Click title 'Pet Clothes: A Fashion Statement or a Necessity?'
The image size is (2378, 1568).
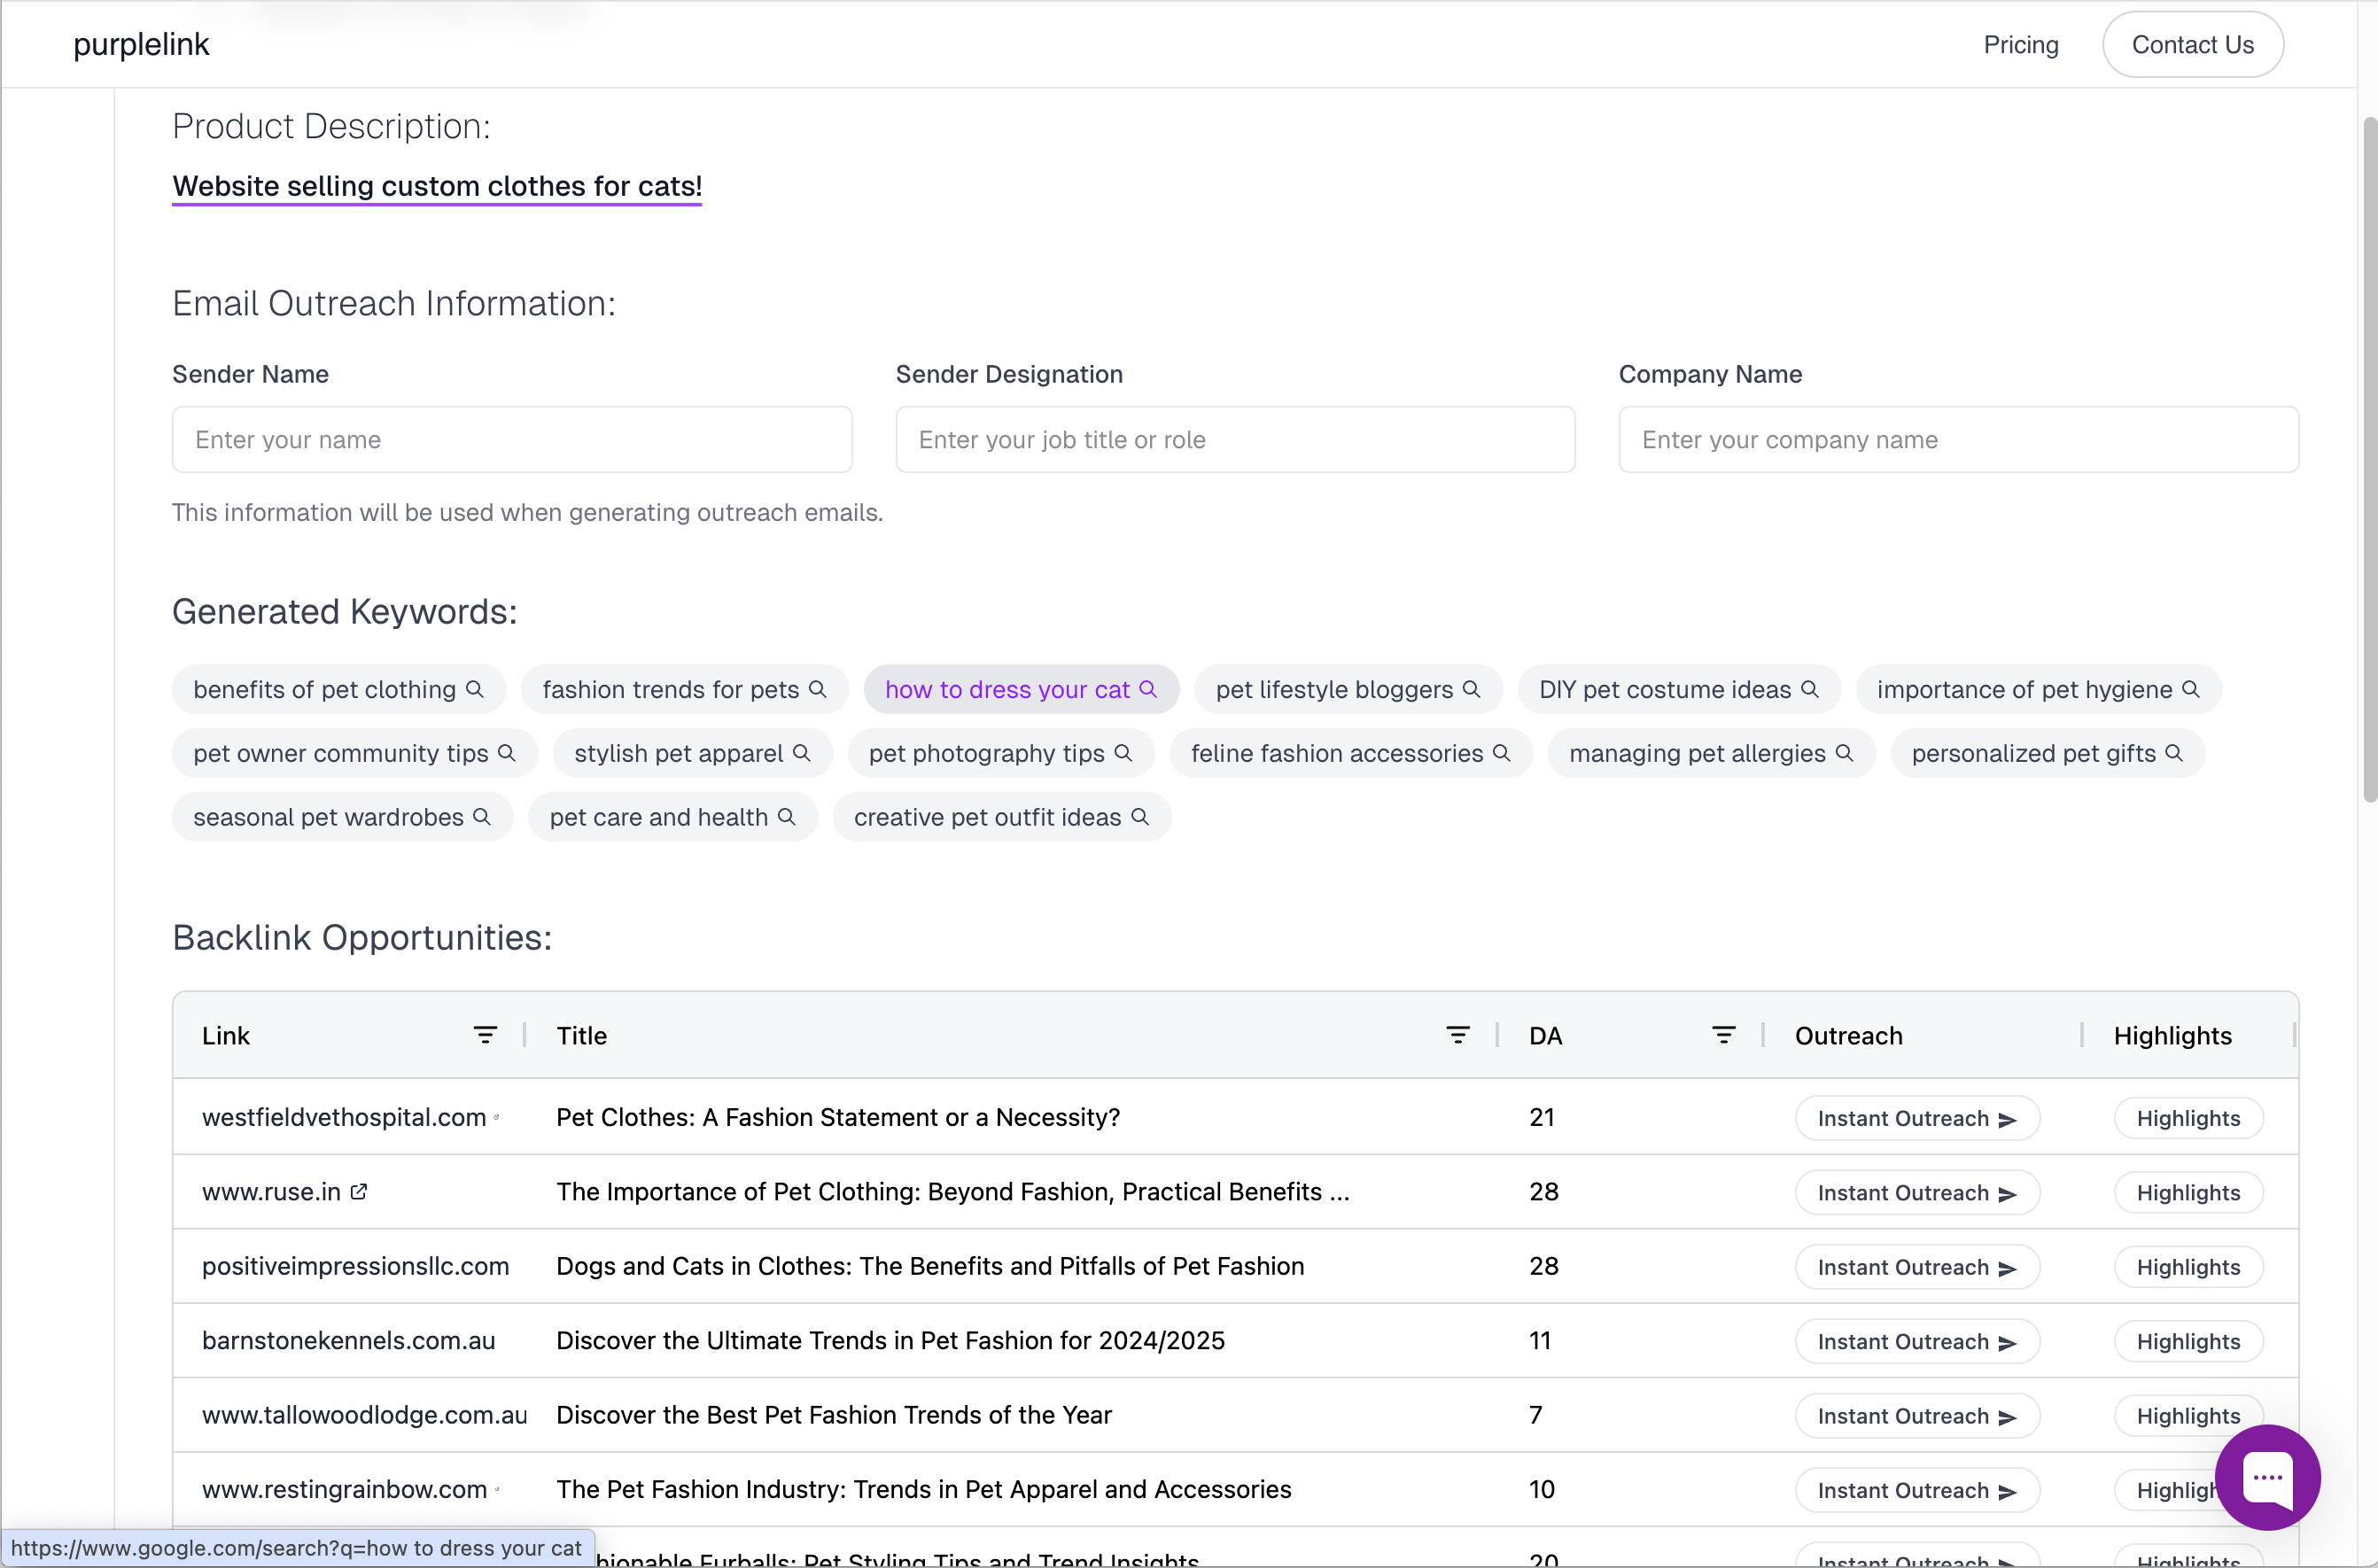tap(838, 1117)
